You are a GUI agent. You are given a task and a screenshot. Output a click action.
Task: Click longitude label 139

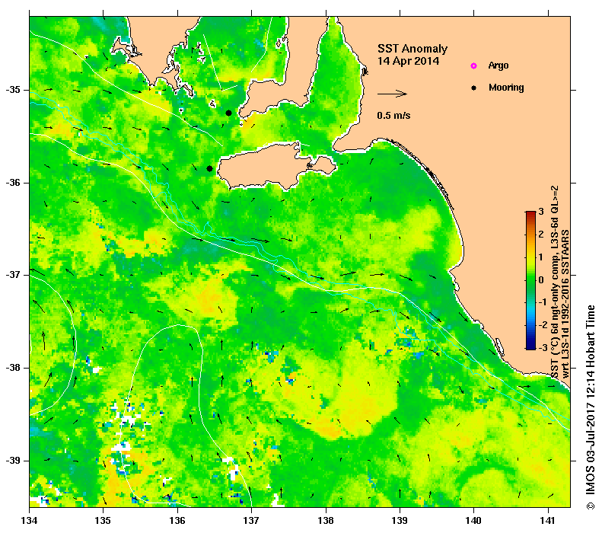click(x=400, y=521)
